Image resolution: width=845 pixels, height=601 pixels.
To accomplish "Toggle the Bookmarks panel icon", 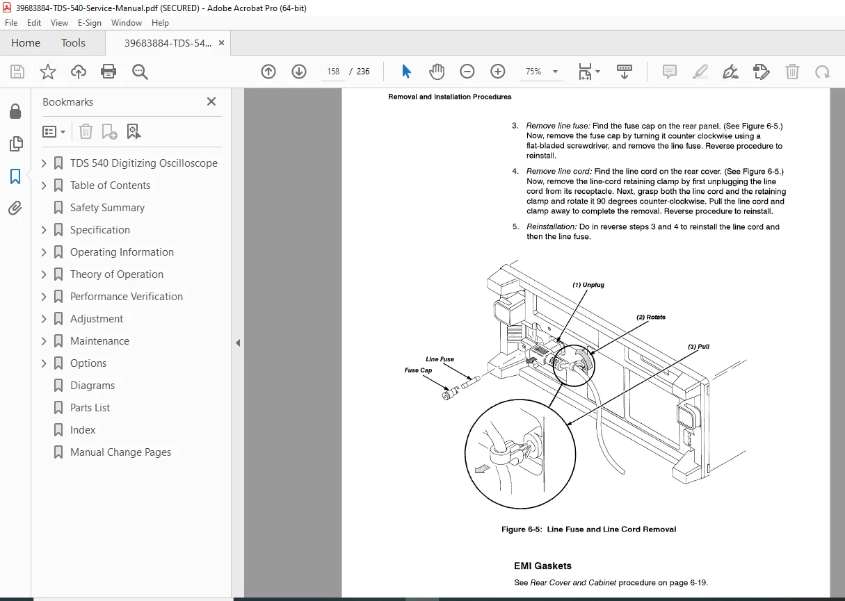I will point(15,176).
